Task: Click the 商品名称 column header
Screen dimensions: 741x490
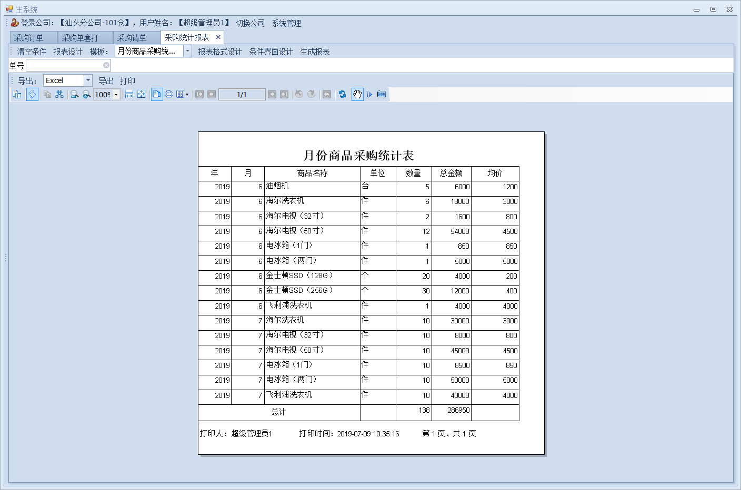Action: pos(312,173)
